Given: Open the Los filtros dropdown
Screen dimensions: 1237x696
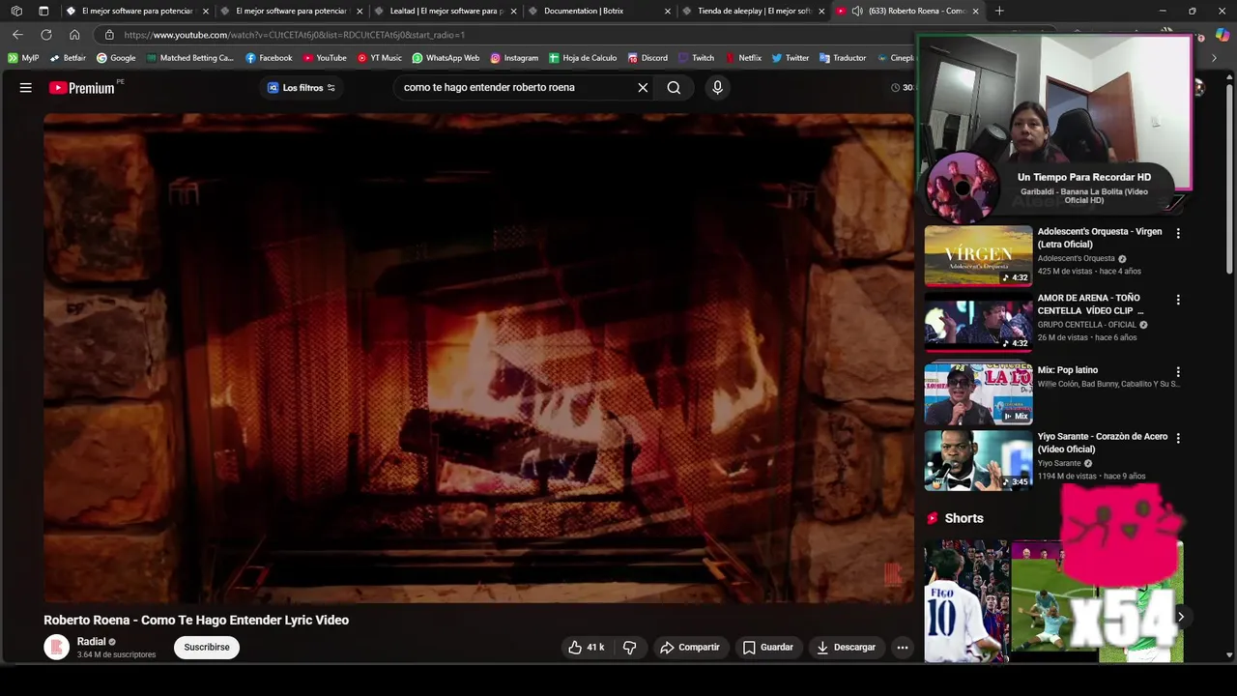Looking at the screenshot, I should tap(302, 88).
